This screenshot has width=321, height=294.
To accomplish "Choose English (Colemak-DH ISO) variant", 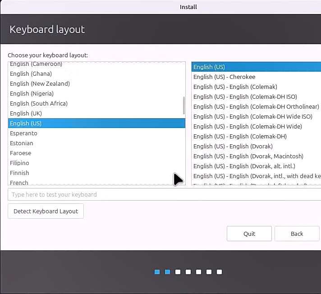I will [x=245, y=96].
